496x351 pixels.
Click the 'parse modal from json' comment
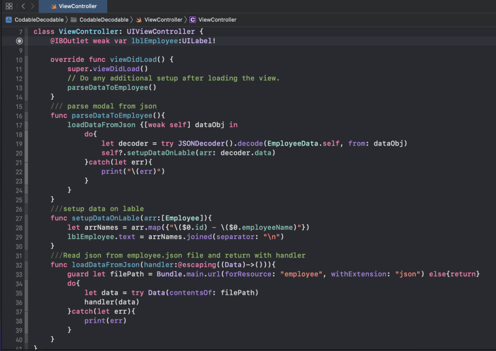tap(104, 106)
